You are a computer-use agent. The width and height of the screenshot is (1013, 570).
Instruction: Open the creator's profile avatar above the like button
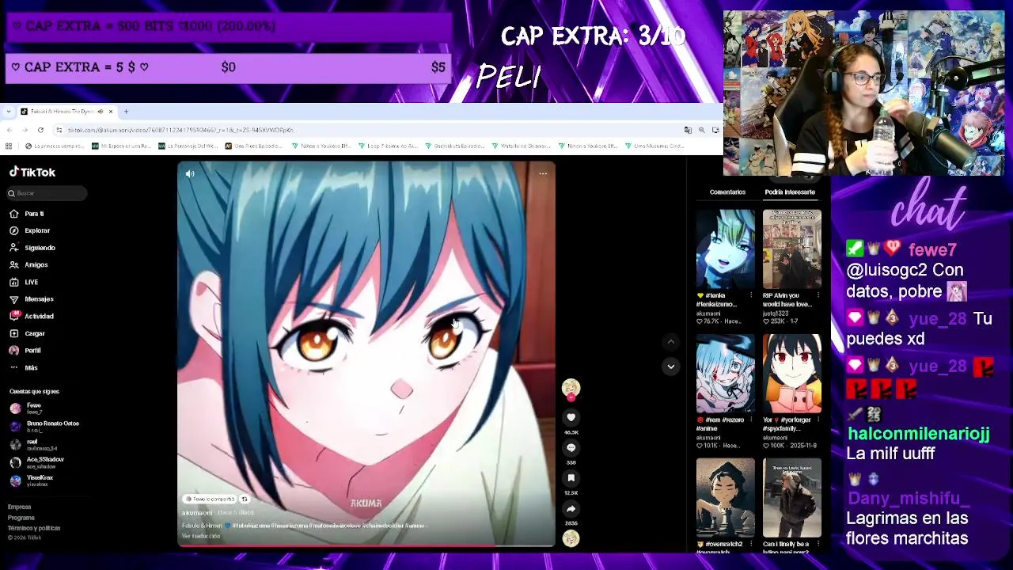click(571, 388)
